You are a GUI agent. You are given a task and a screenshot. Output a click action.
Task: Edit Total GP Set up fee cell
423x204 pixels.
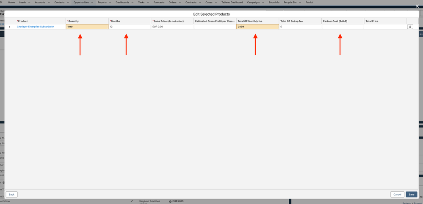tap(300, 27)
